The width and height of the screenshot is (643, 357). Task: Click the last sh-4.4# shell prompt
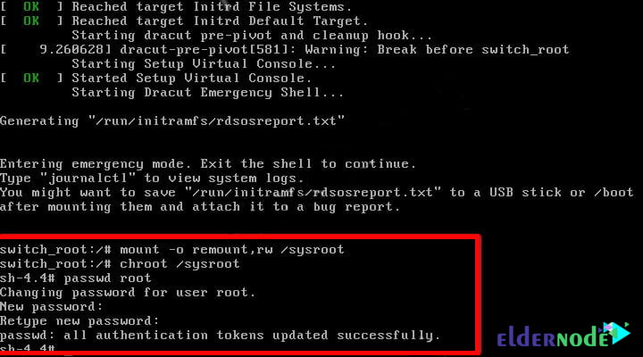tap(28, 348)
